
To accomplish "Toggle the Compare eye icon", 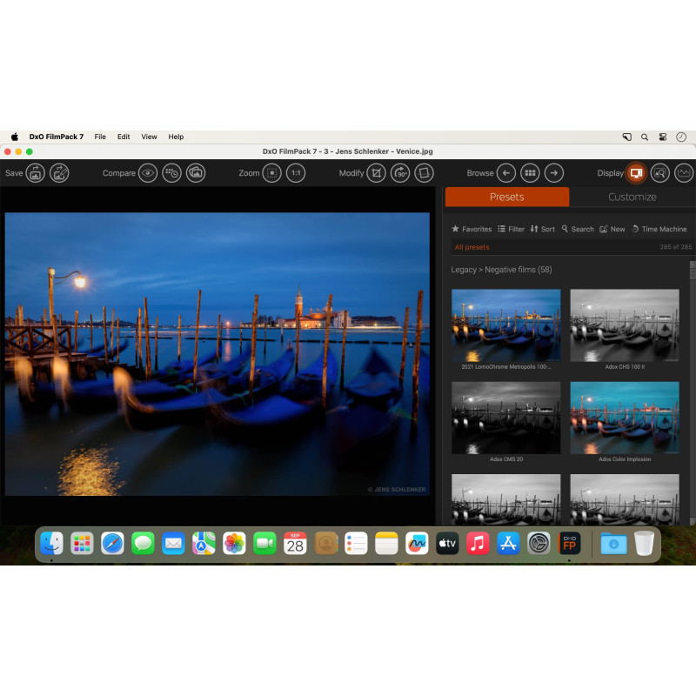I will 148,173.
